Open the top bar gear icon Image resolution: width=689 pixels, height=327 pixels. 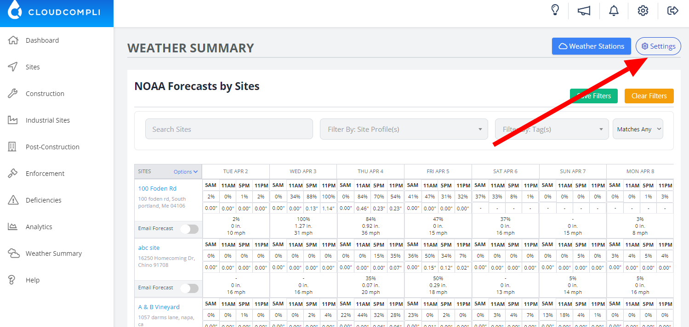click(x=643, y=11)
